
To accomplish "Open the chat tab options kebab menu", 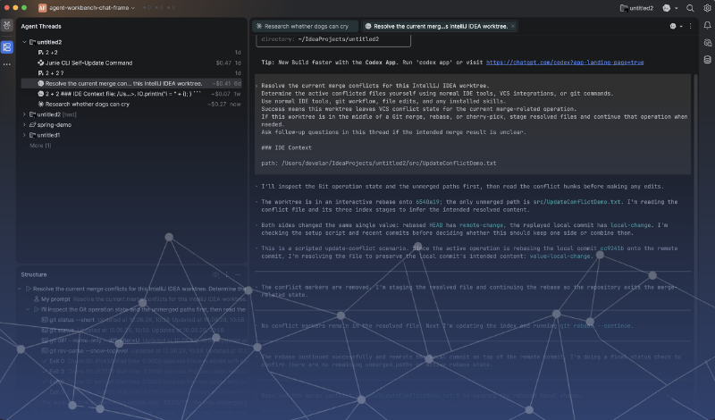I will (690, 27).
